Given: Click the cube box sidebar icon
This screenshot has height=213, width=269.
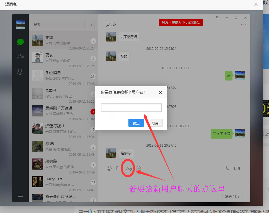Looking at the screenshot, I should [x=20, y=72].
